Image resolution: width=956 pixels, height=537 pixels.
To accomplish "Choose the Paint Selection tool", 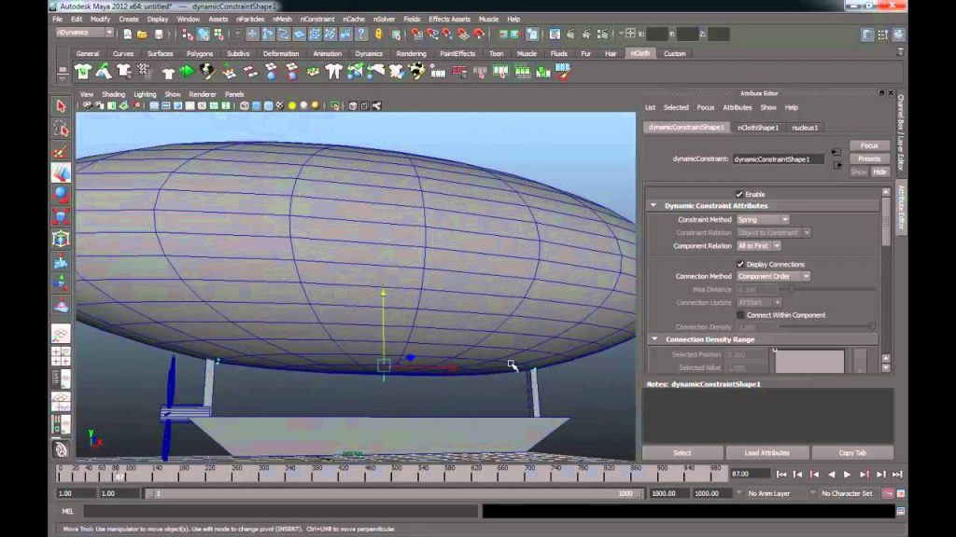I will tap(61, 151).
